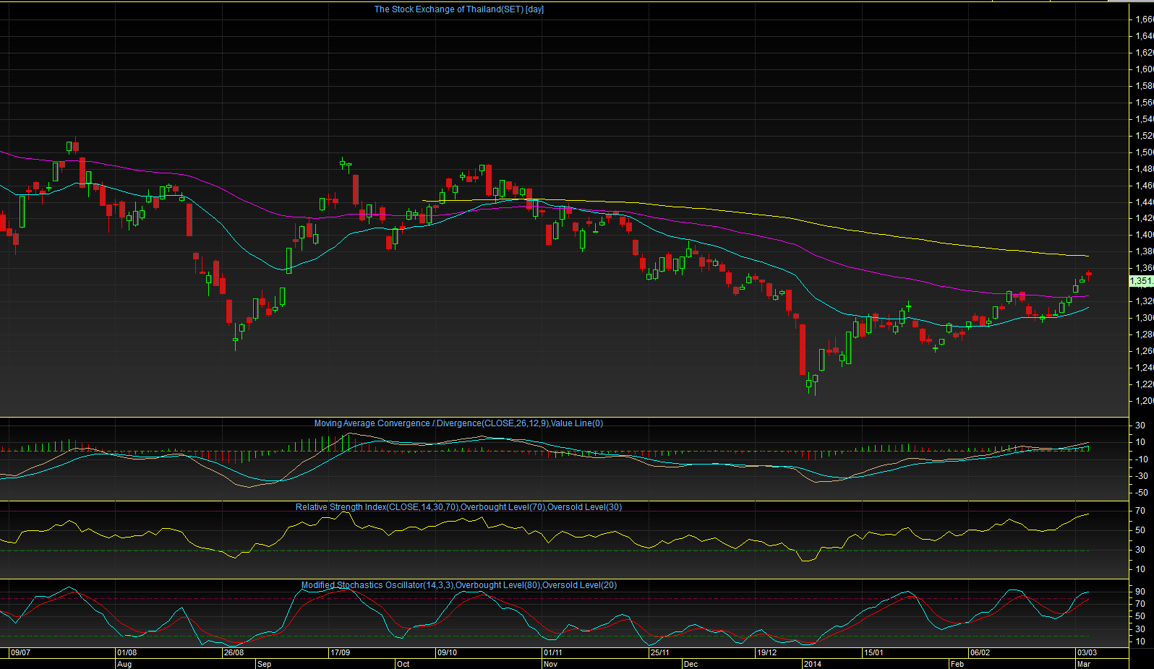Select the Dec month label
This screenshot has height=669, width=1154.
click(x=691, y=664)
